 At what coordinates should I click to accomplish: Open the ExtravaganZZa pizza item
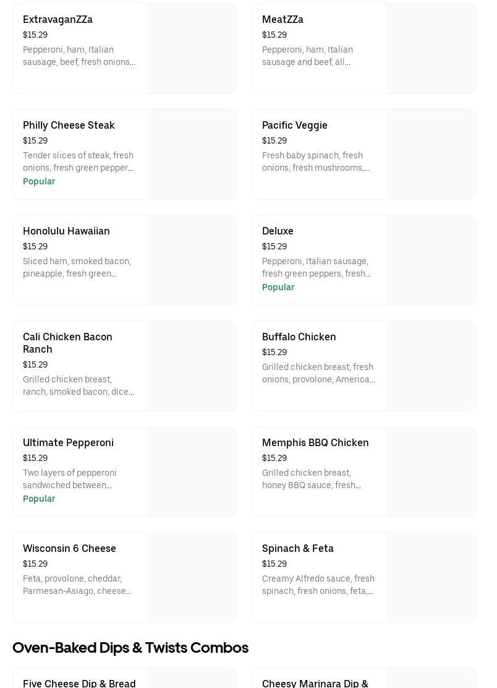pos(57,20)
